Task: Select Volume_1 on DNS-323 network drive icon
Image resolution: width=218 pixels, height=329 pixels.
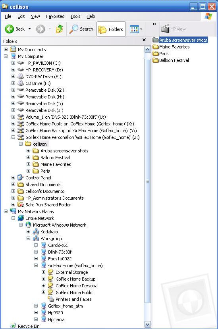Action: coord(21,117)
